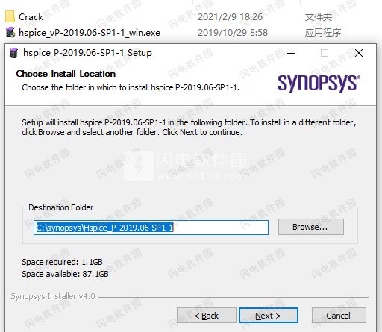Screen dimensions: 382x332
Task: Click the Destination Folder group label
Action: (61, 207)
